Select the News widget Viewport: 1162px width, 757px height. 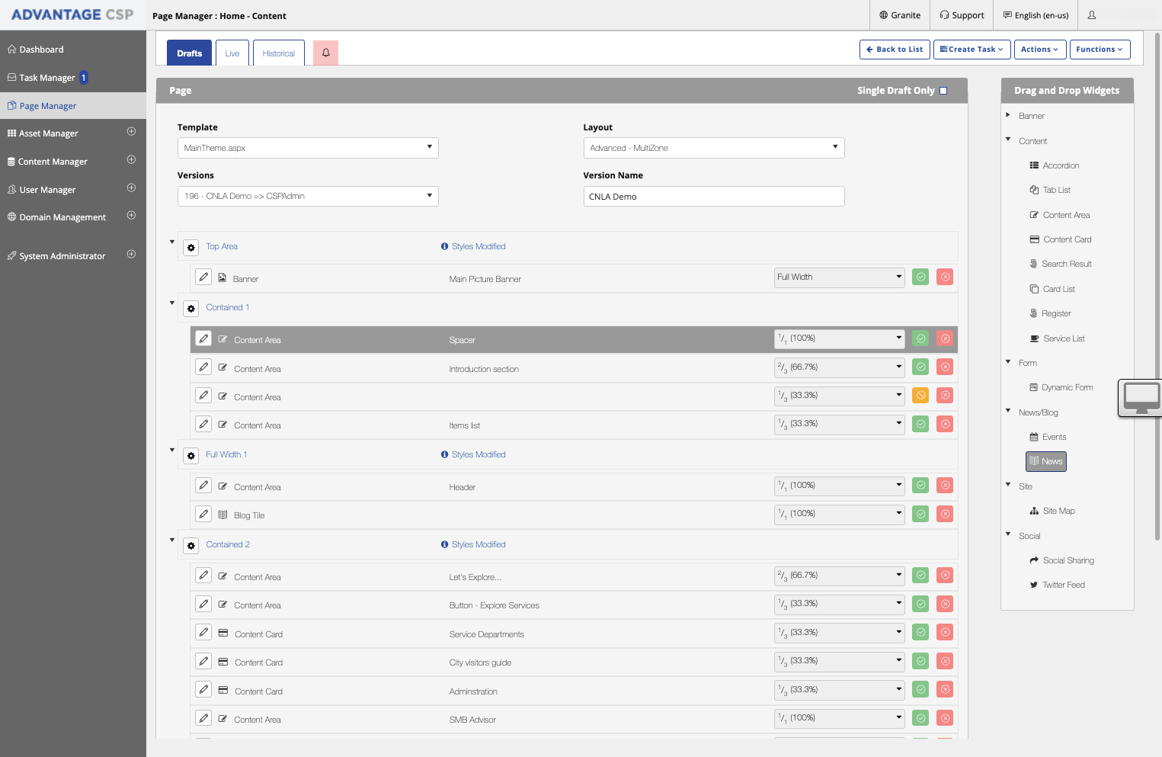pyautogui.click(x=1046, y=461)
